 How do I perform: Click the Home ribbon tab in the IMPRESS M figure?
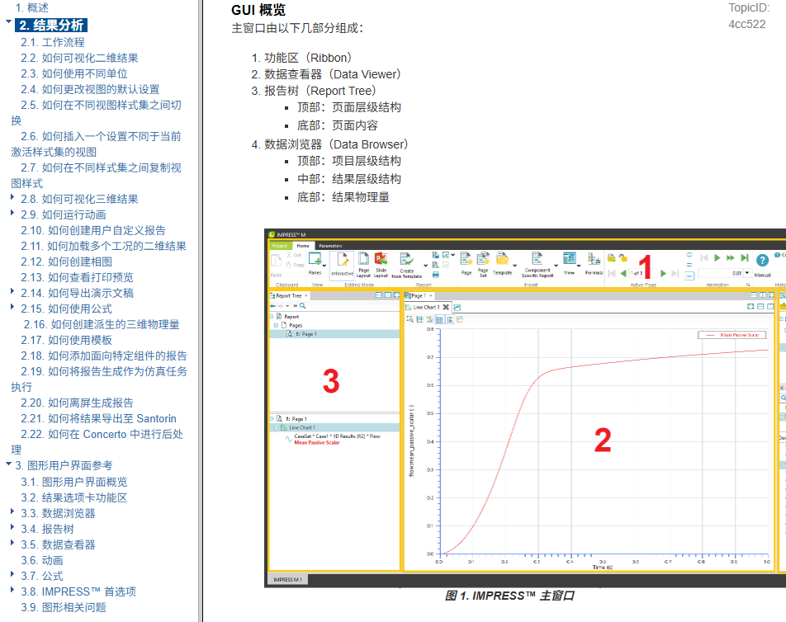(x=303, y=246)
